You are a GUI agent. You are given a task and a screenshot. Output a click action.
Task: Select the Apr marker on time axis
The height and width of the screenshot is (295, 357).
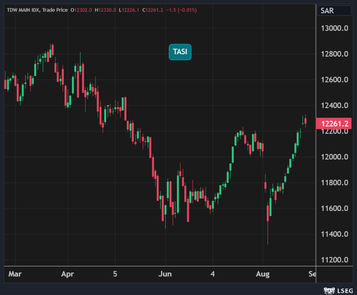pos(68,274)
